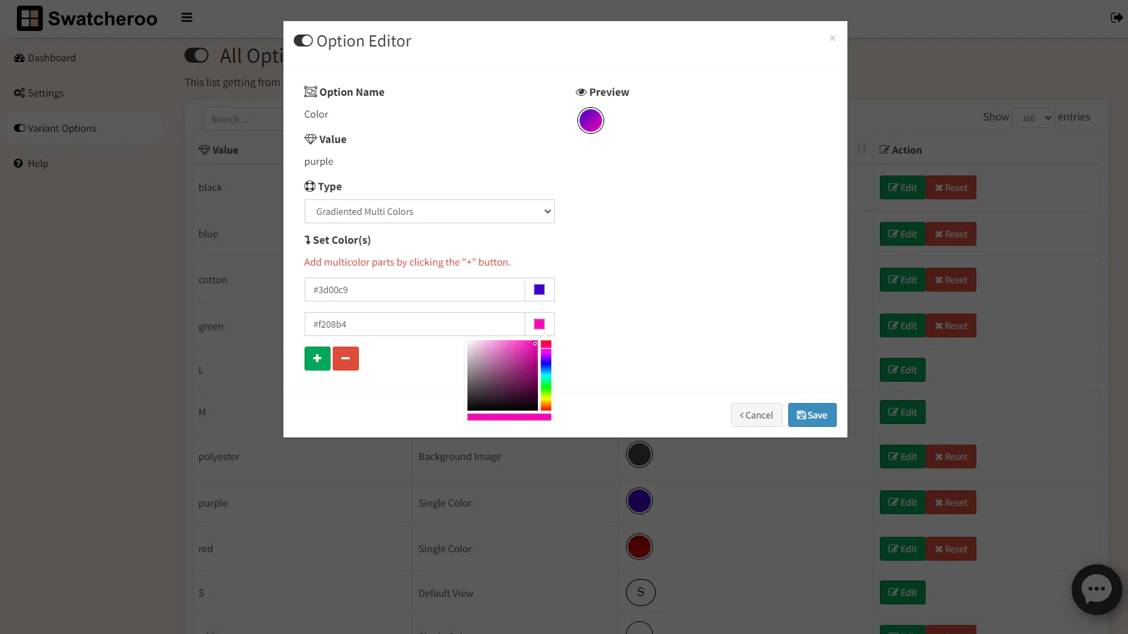
Task: Click the 'Background Image' type cell
Action: click(460, 456)
